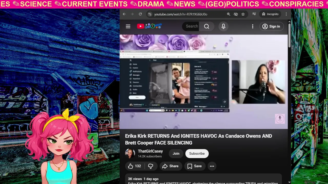The image size is (328, 184).
Task: Click 'DRAMA' in the ticker banner
Action: tap(151, 4)
